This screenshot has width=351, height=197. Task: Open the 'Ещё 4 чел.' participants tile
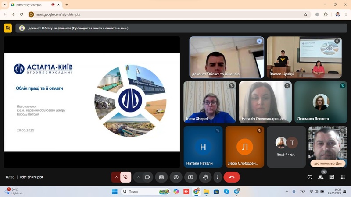[x=287, y=147]
